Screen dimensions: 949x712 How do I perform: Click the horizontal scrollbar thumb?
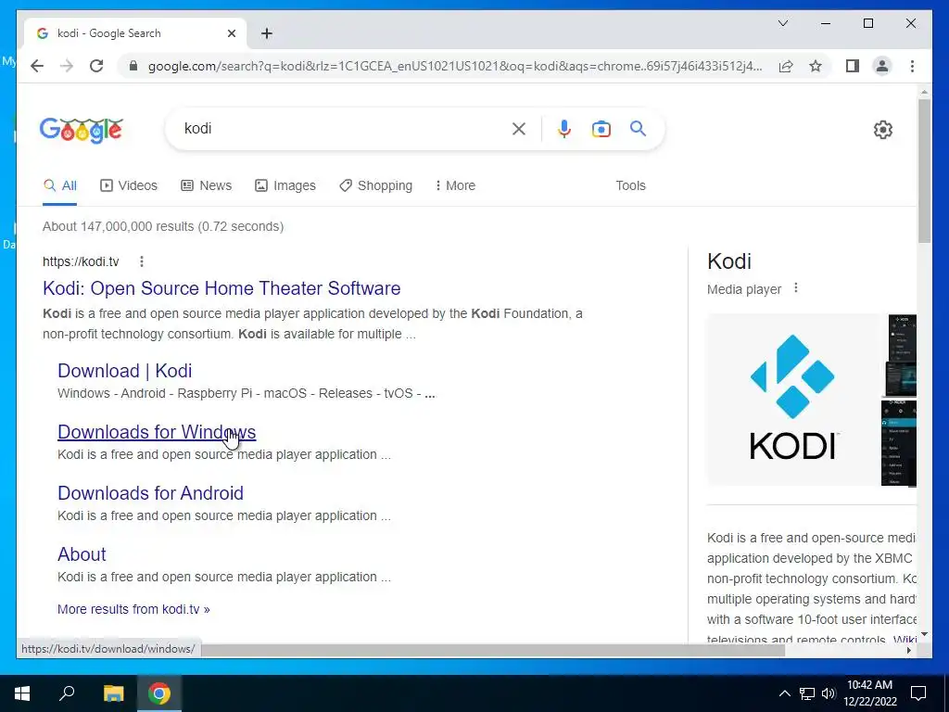(x=493, y=650)
